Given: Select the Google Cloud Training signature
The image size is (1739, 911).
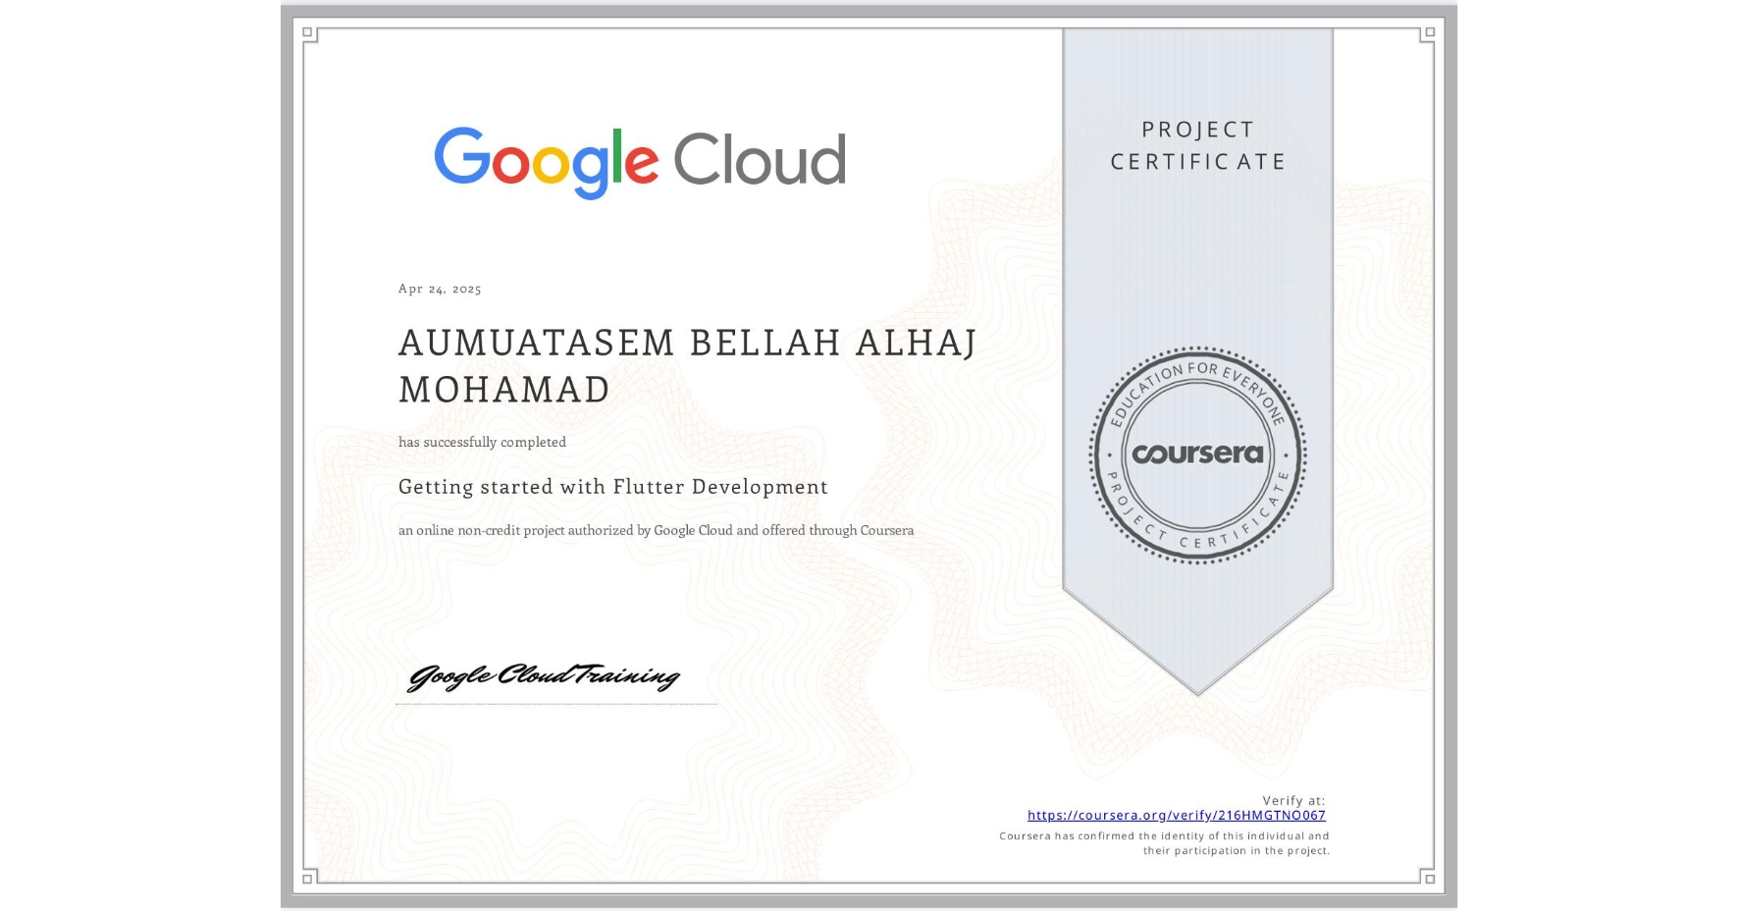Looking at the screenshot, I should click(546, 677).
